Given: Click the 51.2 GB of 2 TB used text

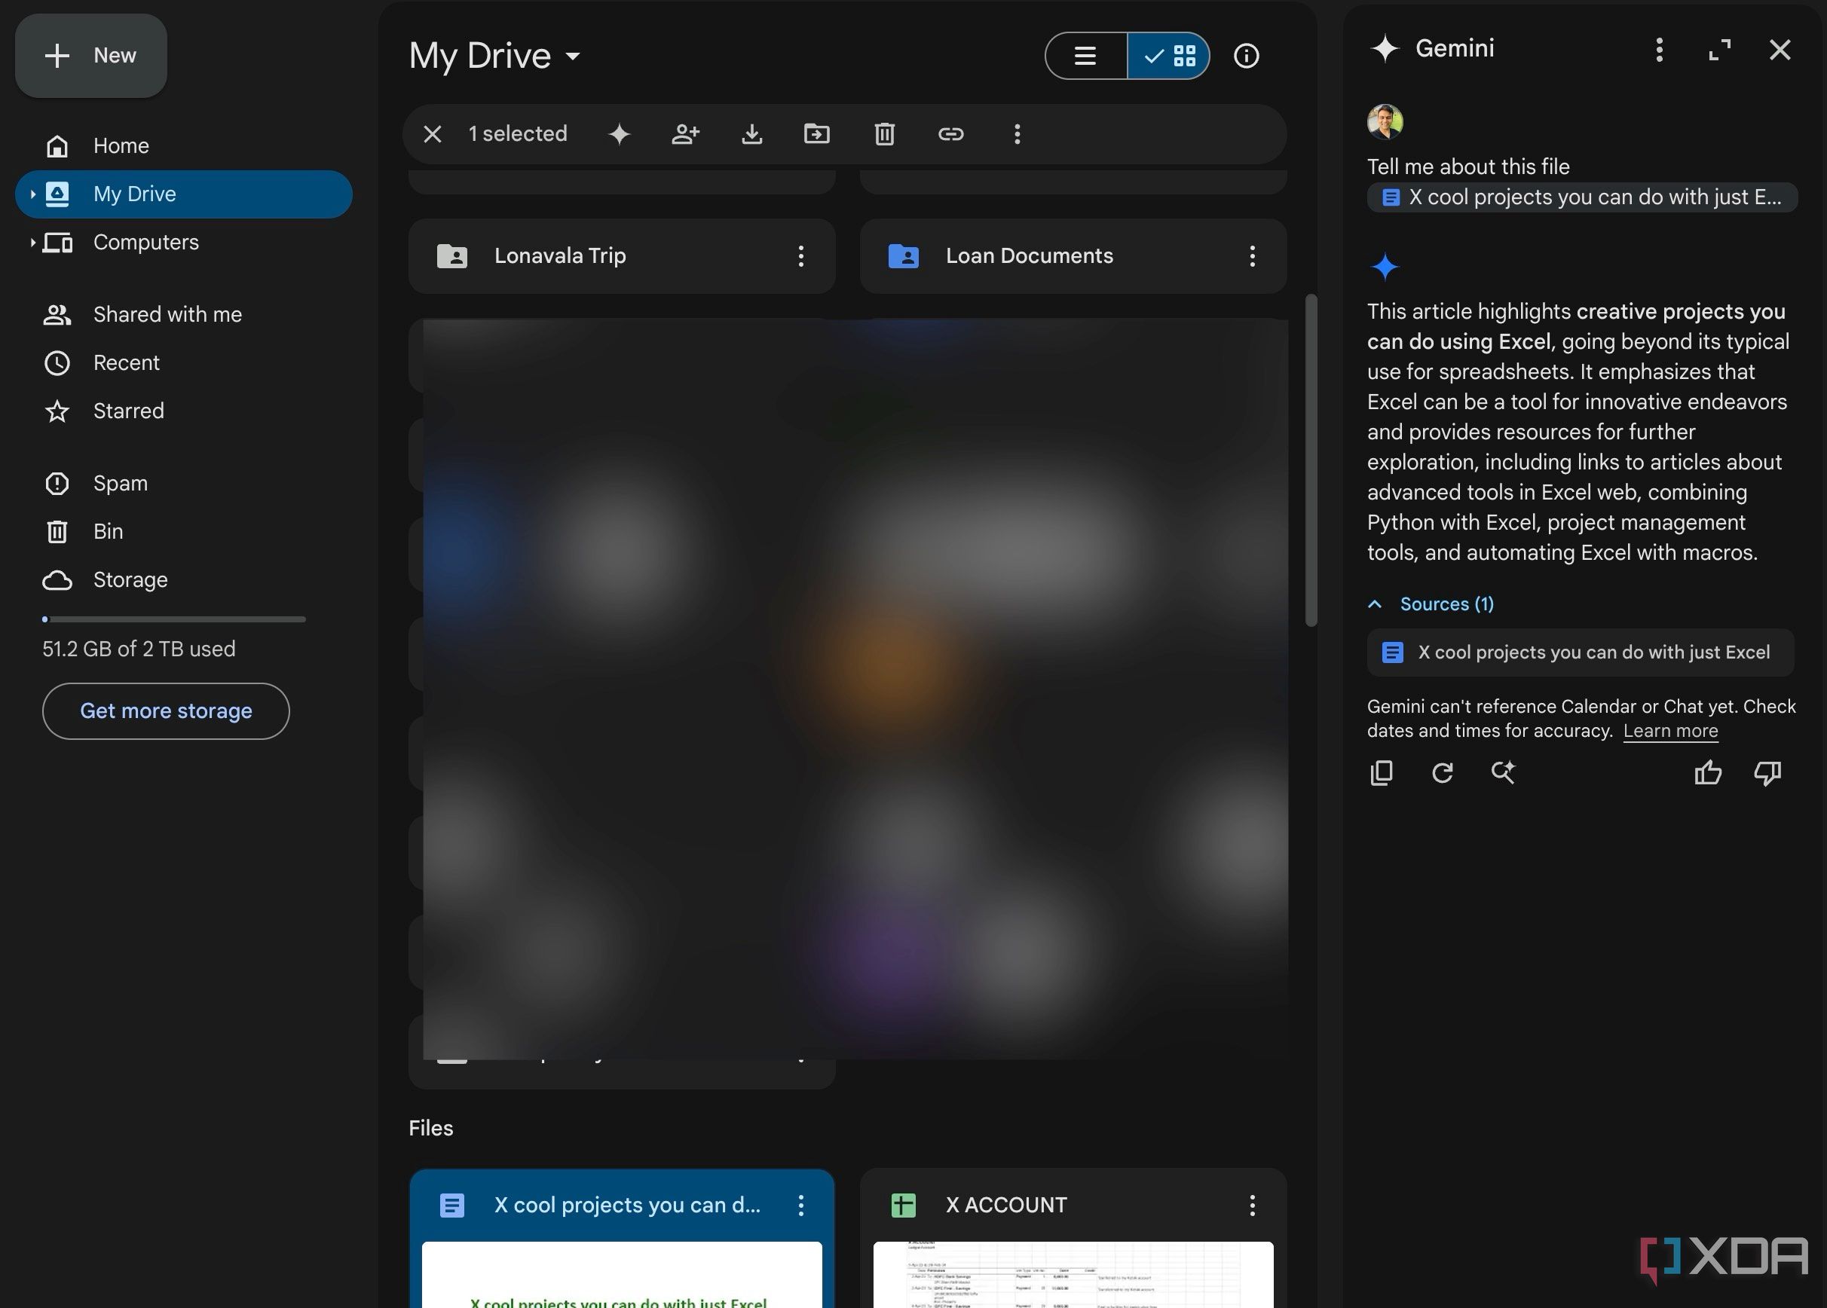Looking at the screenshot, I should [x=139, y=649].
